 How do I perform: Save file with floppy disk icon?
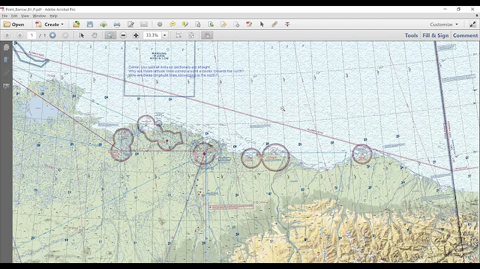click(90, 25)
